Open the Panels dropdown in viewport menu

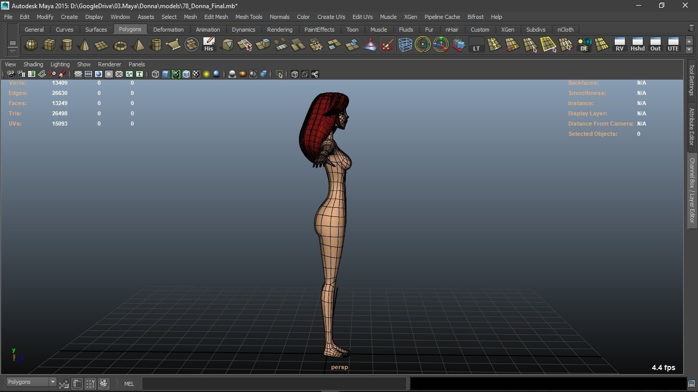click(x=136, y=64)
